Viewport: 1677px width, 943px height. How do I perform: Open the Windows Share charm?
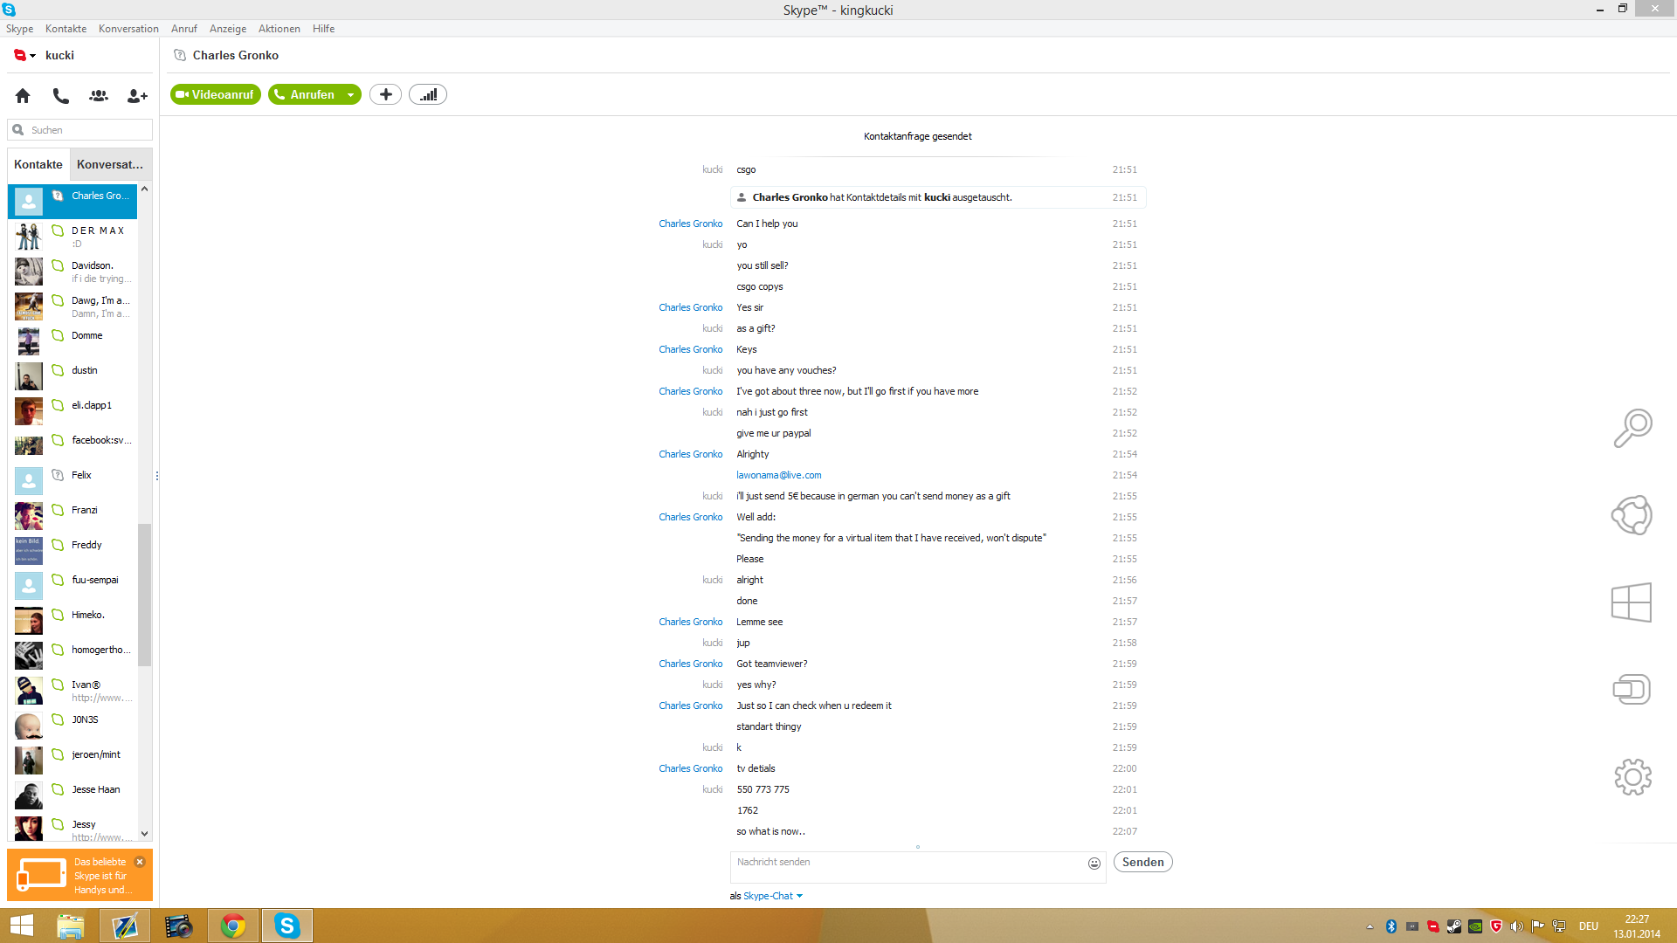coord(1632,515)
